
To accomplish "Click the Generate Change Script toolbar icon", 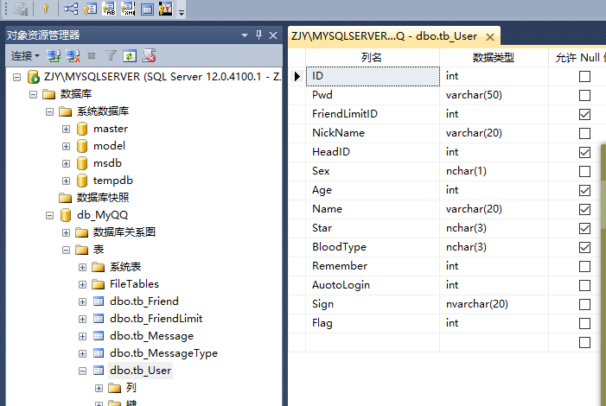I will [21, 9].
